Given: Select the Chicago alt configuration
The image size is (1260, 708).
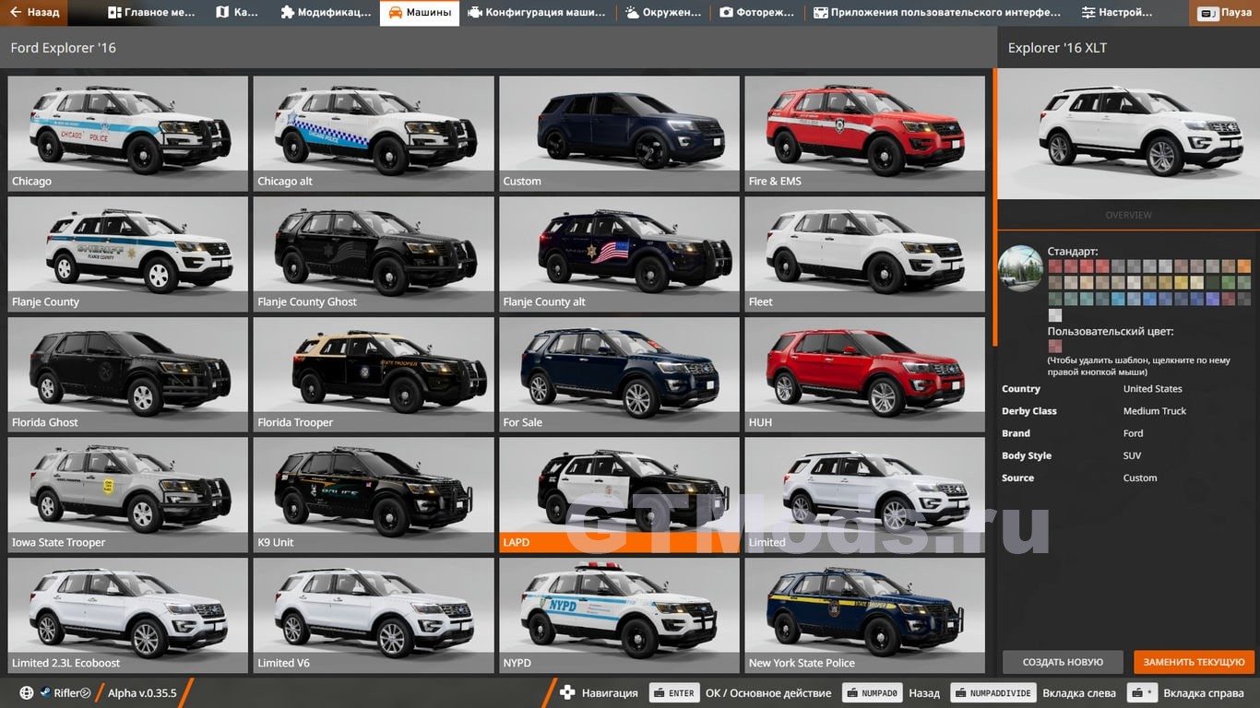Looking at the screenshot, I should [374, 133].
